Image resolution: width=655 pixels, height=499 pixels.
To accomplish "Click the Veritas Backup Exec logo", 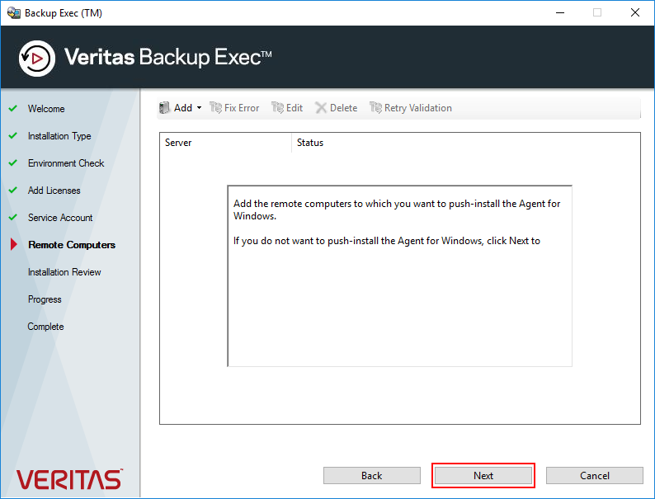I will click(x=37, y=59).
